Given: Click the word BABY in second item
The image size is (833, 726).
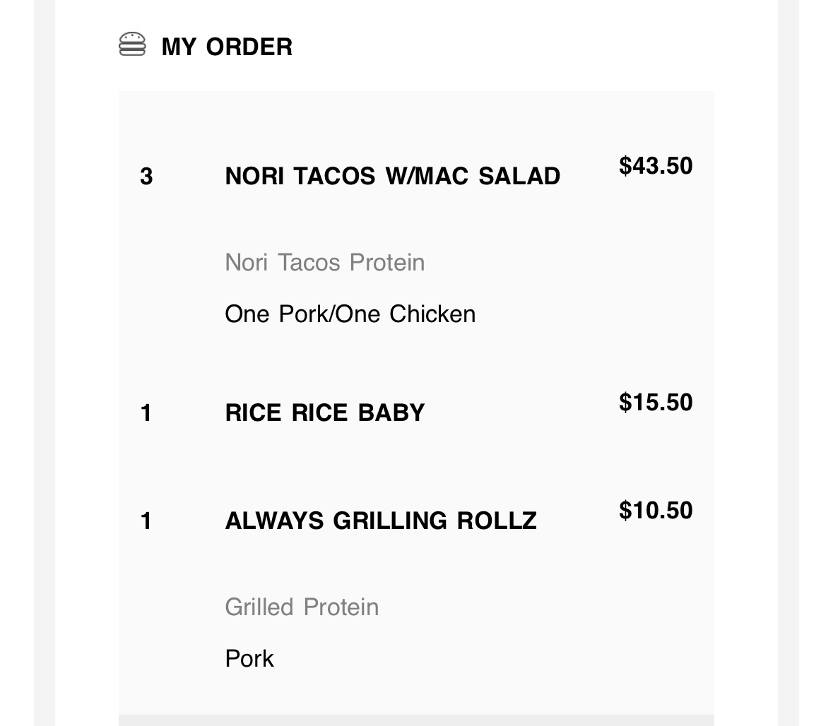Looking at the screenshot, I should 391,412.
